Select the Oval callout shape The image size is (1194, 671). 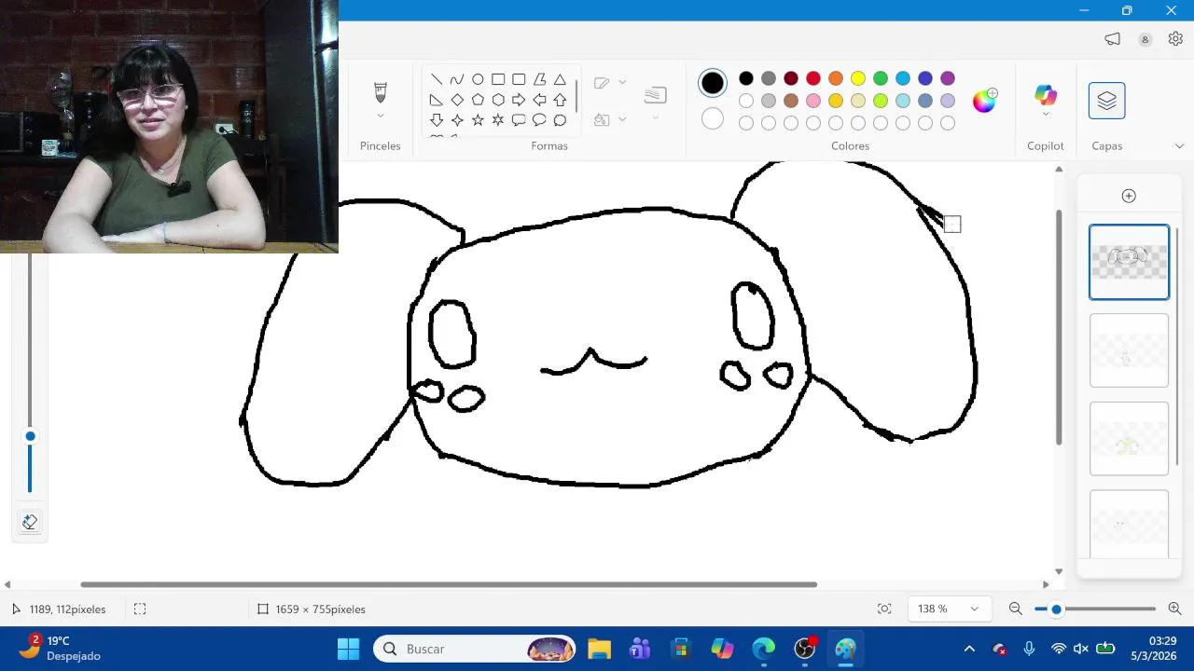pos(539,120)
